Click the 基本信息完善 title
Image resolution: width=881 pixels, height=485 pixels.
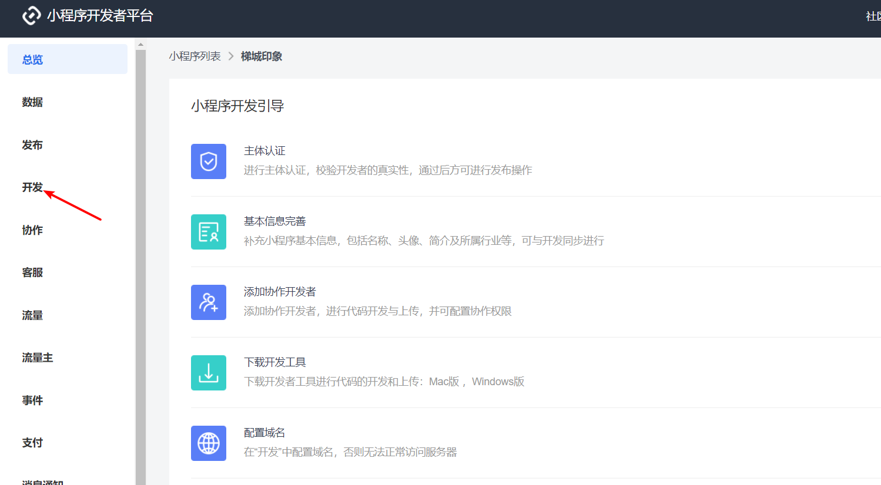pyautogui.click(x=275, y=221)
